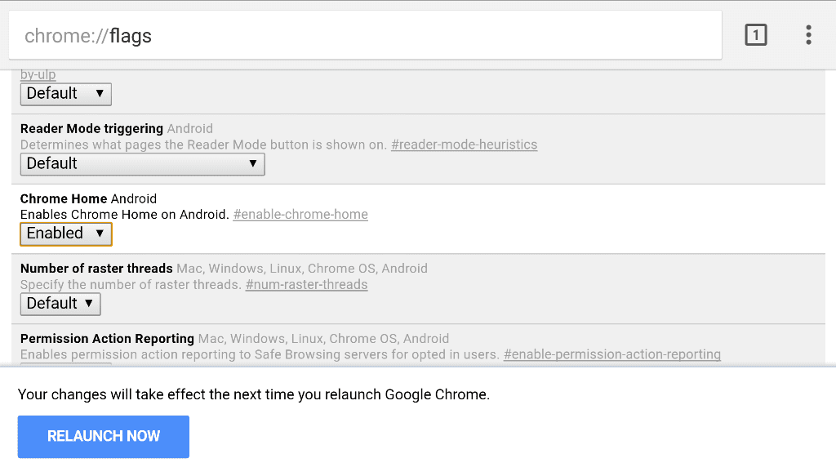Click the Reader Mode triggering heading
The width and height of the screenshot is (836, 476).
pyautogui.click(x=90, y=128)
